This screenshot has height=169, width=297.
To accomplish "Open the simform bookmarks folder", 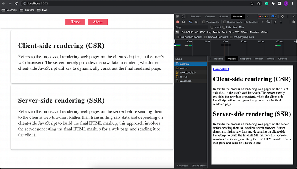I will coord(27,10).
